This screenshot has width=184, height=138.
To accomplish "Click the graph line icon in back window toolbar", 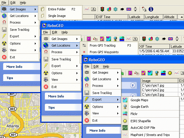I will click(87, 9).
